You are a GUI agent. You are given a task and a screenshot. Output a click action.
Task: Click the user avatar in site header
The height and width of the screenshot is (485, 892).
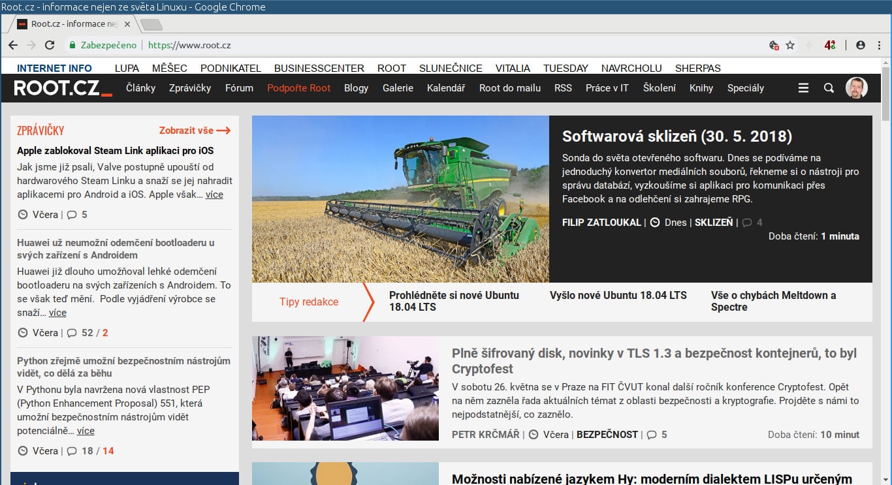coord(857,87)
